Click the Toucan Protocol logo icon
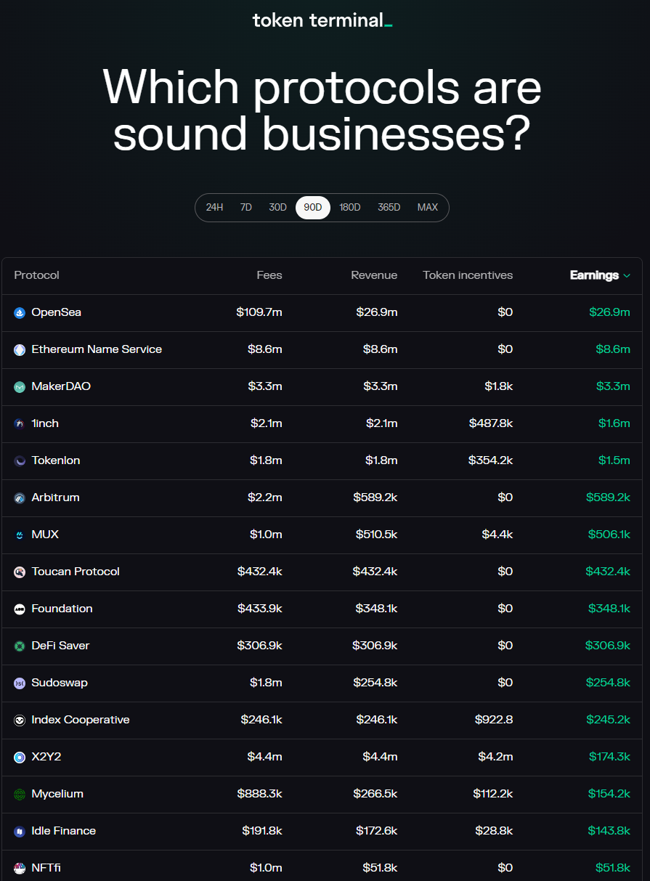650x881 pixels. pyautogui.click(x=20, y=572)
